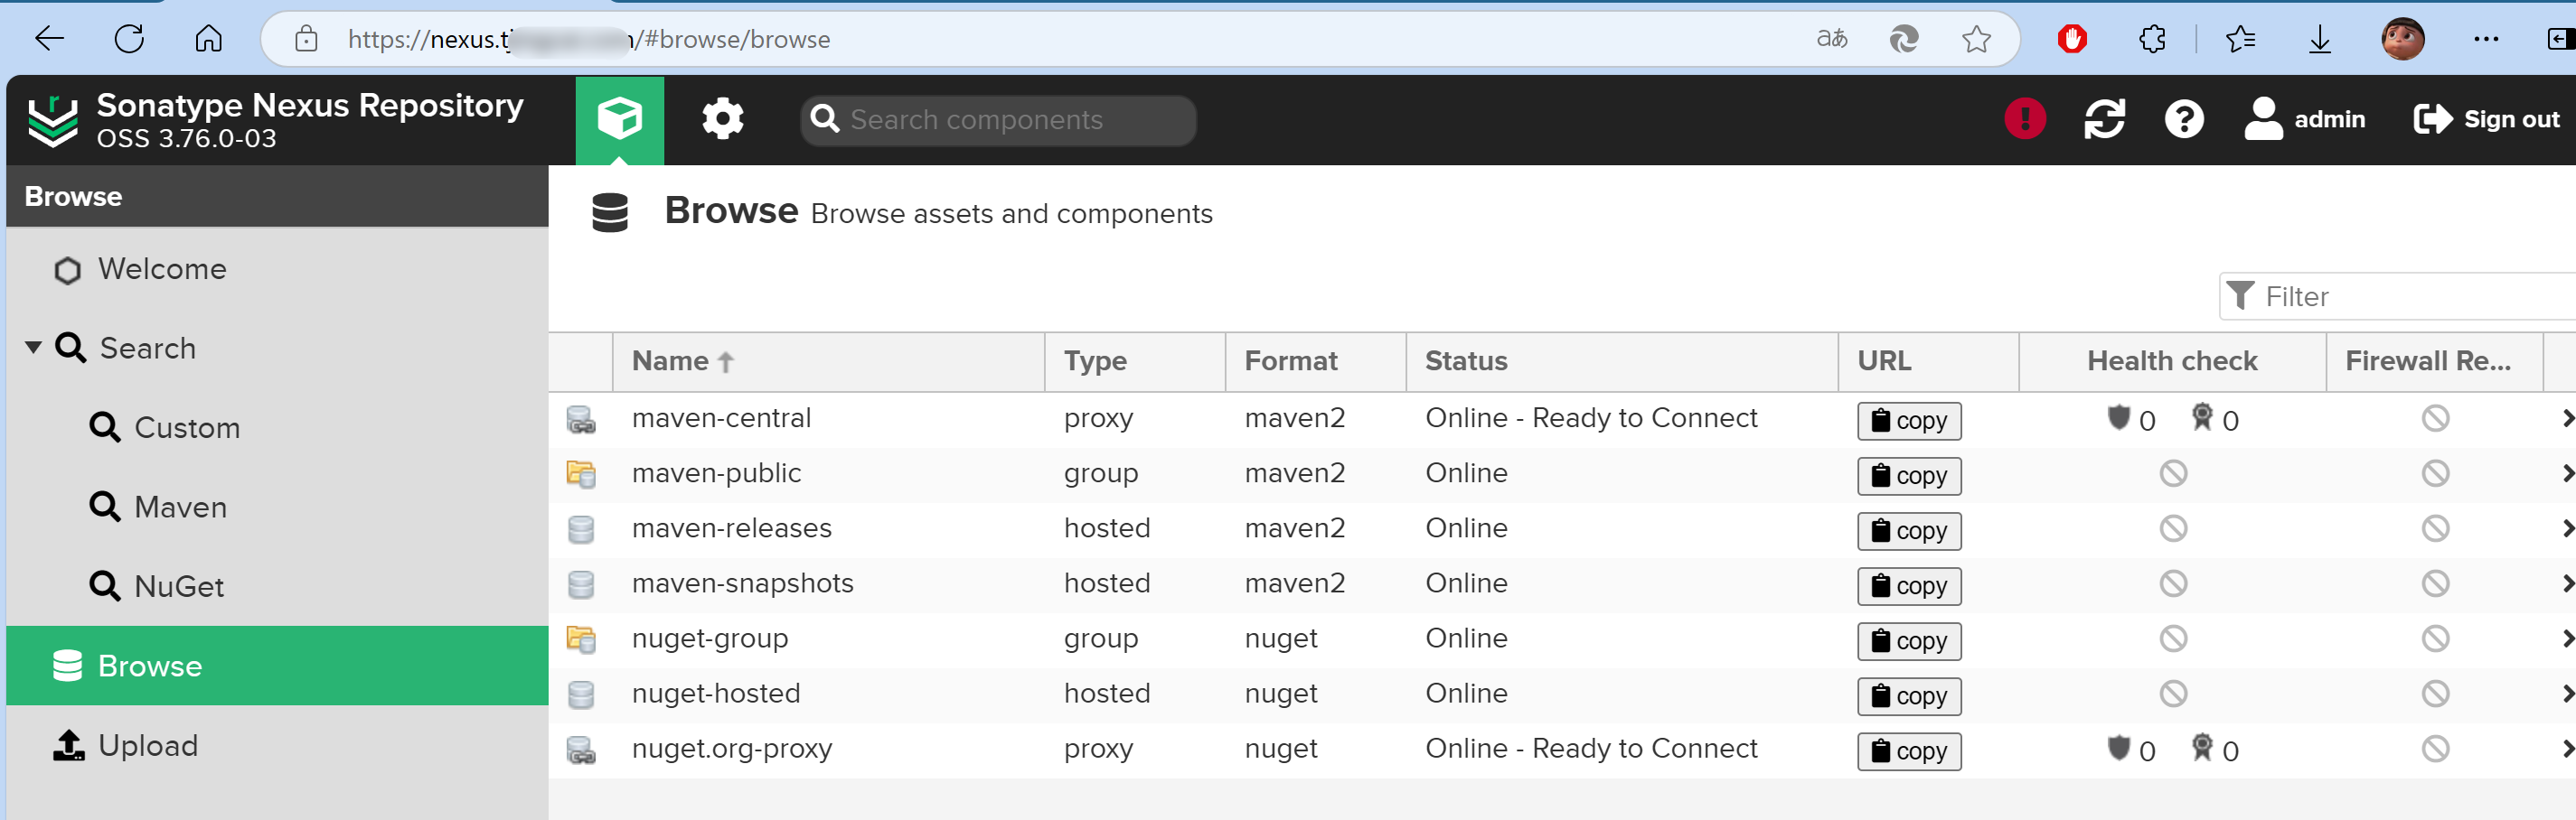This screenshot has height=820, width=2576.
Task: Click the Sonatype Nexus logo
Action: pyautogui.click(x=52, y=121)
